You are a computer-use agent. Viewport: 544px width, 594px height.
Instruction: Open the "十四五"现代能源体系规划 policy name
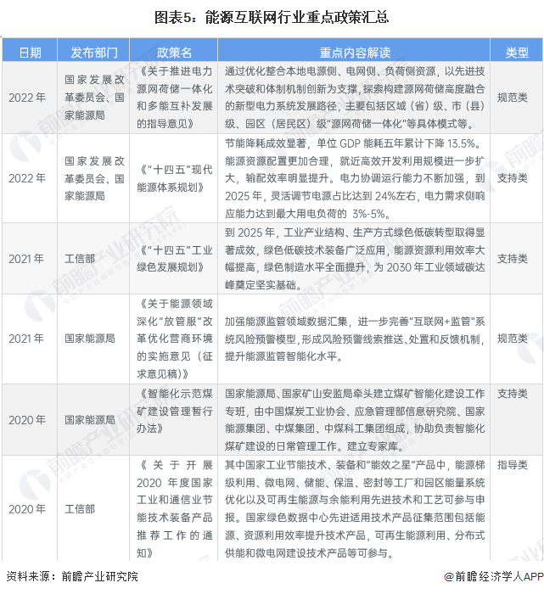(x=174, y=178)
